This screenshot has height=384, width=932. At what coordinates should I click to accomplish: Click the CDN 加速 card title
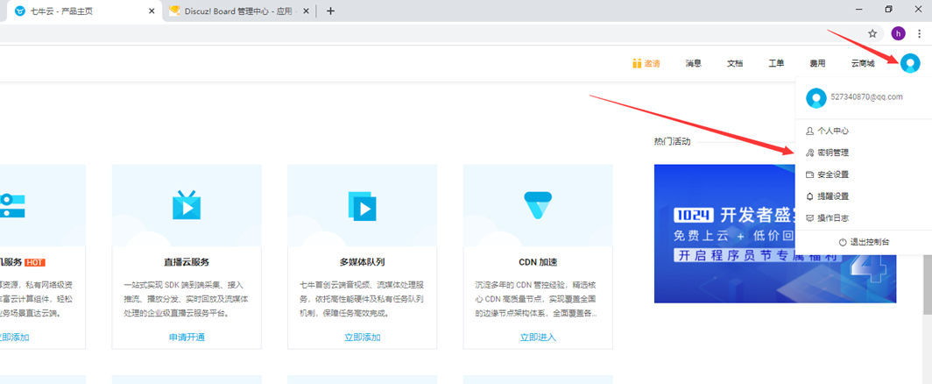point(538,262)
